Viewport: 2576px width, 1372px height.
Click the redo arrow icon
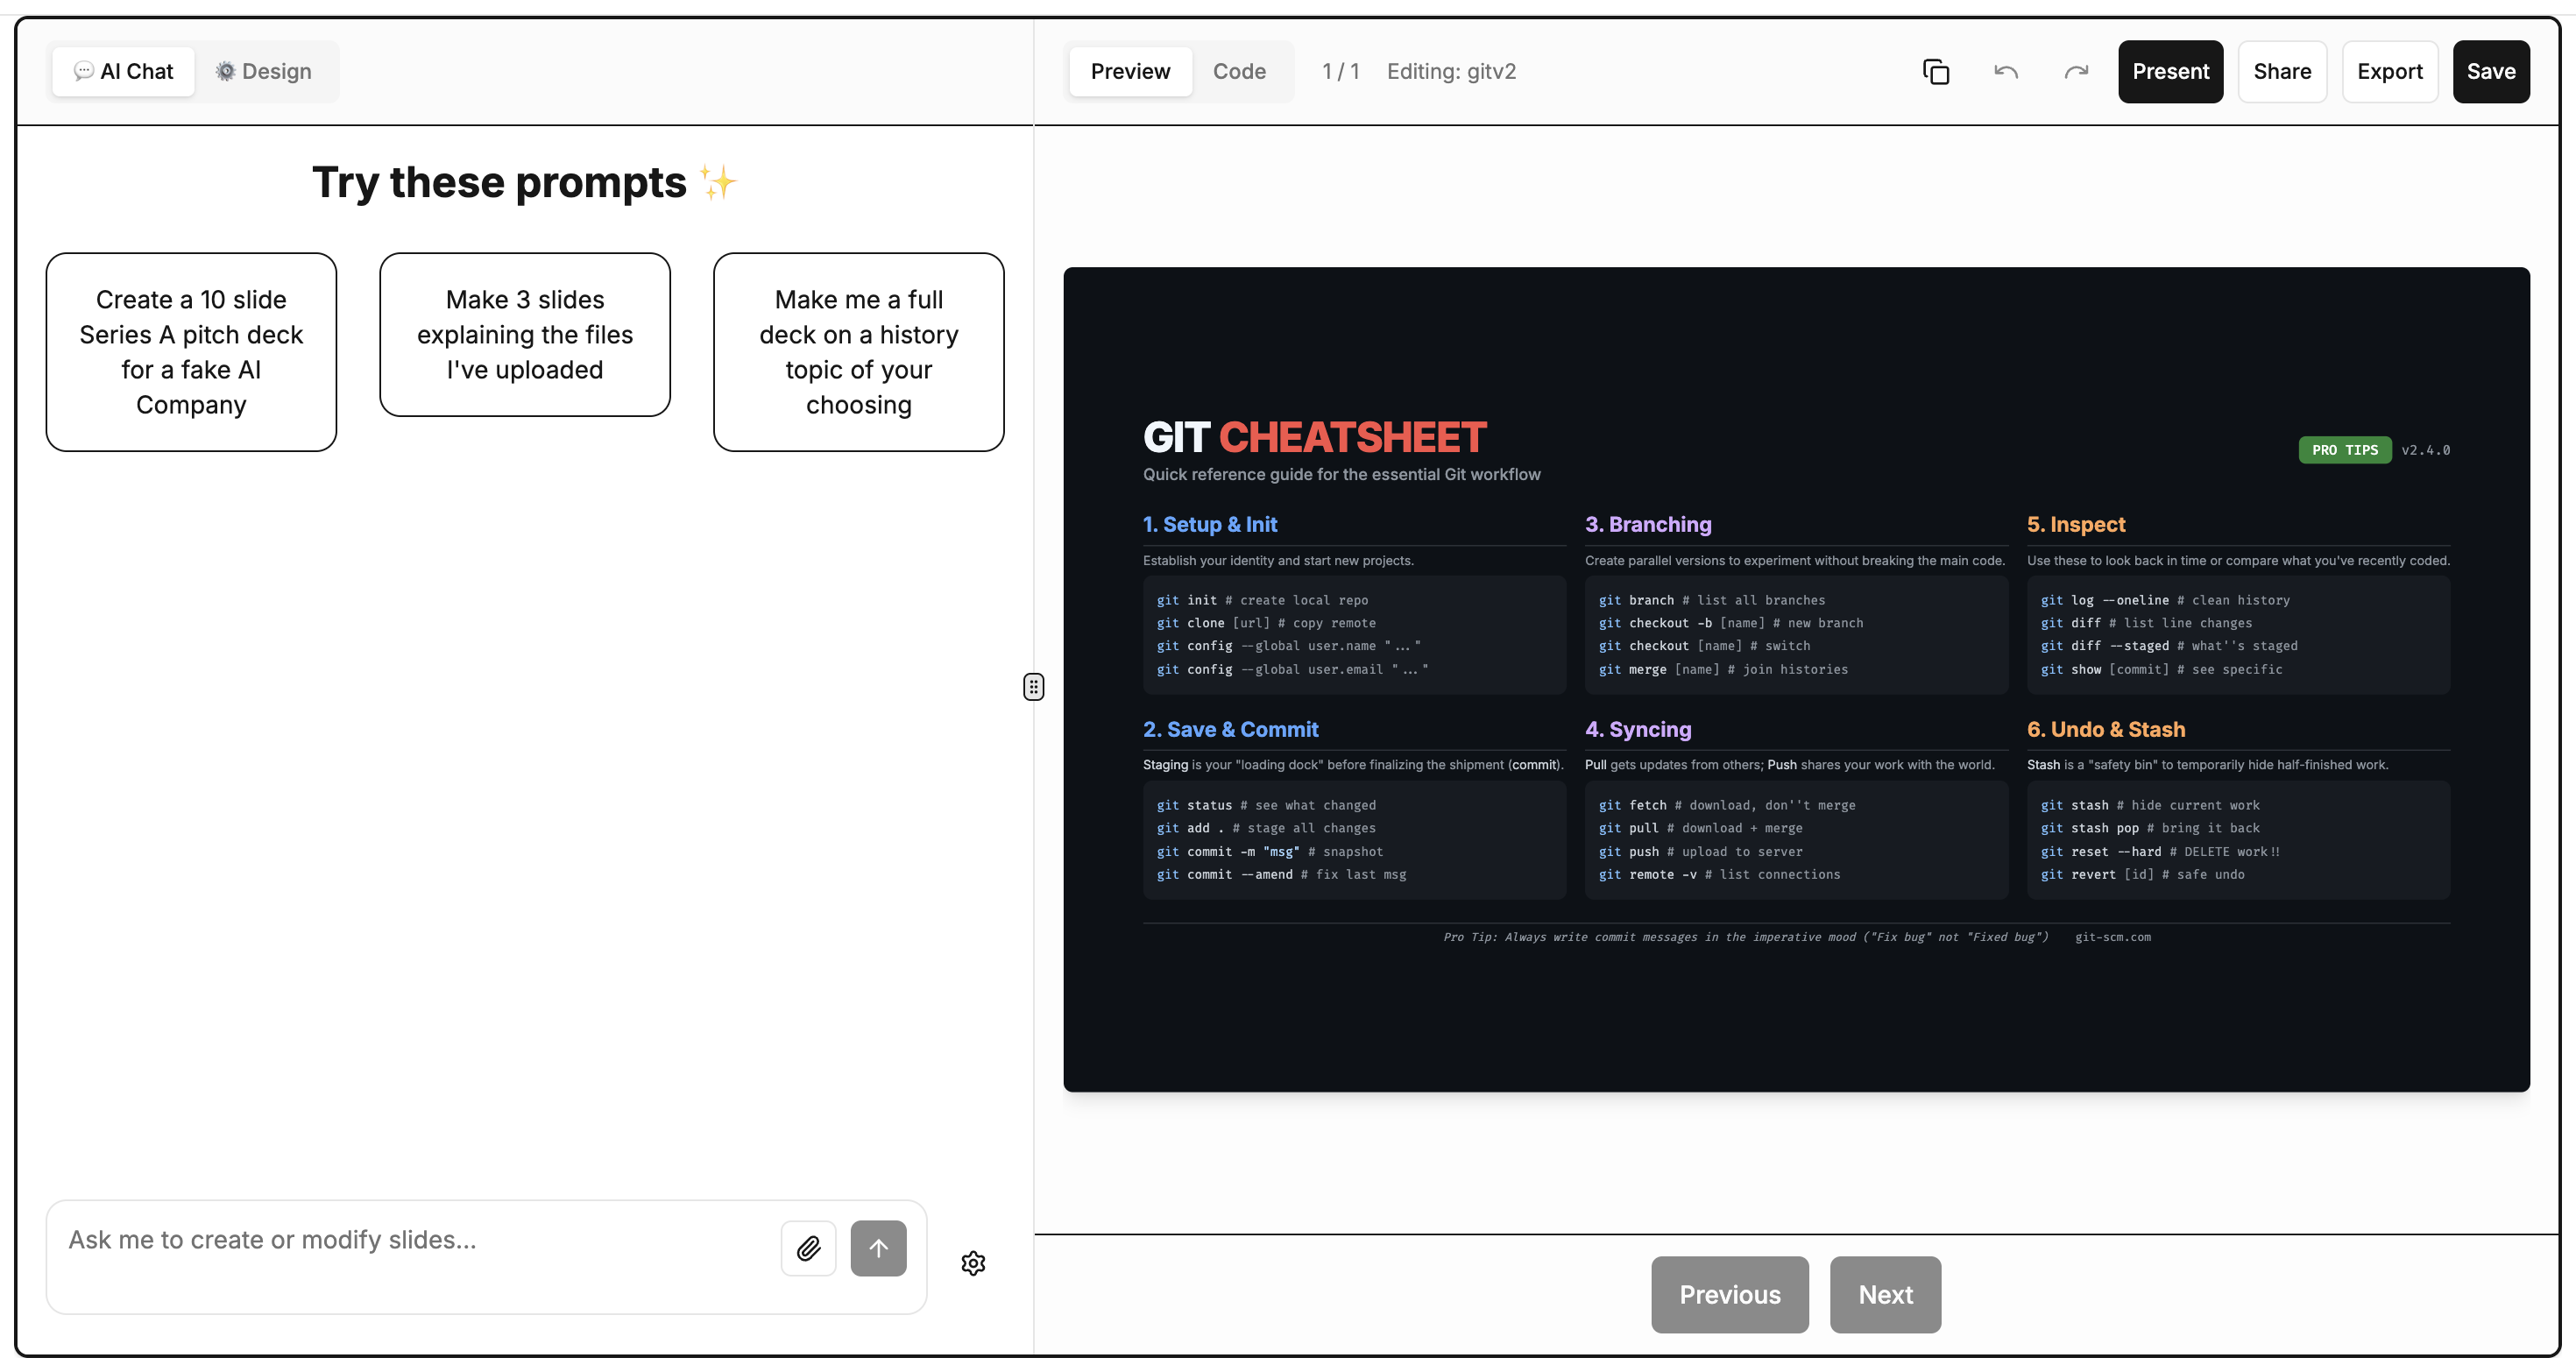2076,72
